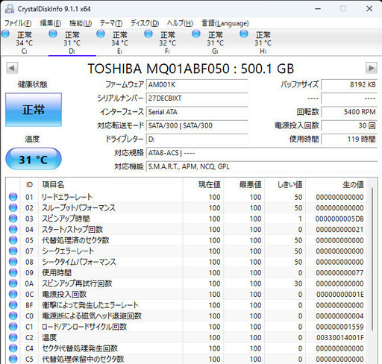Open the 機能(U) menu
The image size is (382, 364).
coord(81,23)
